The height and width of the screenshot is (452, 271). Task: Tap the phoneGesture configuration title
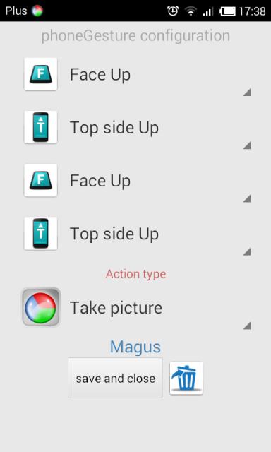click(135, 36)
